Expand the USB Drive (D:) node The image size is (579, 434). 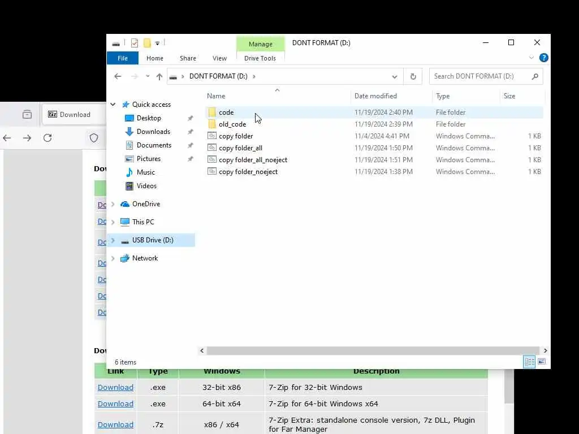coord(113,240)
